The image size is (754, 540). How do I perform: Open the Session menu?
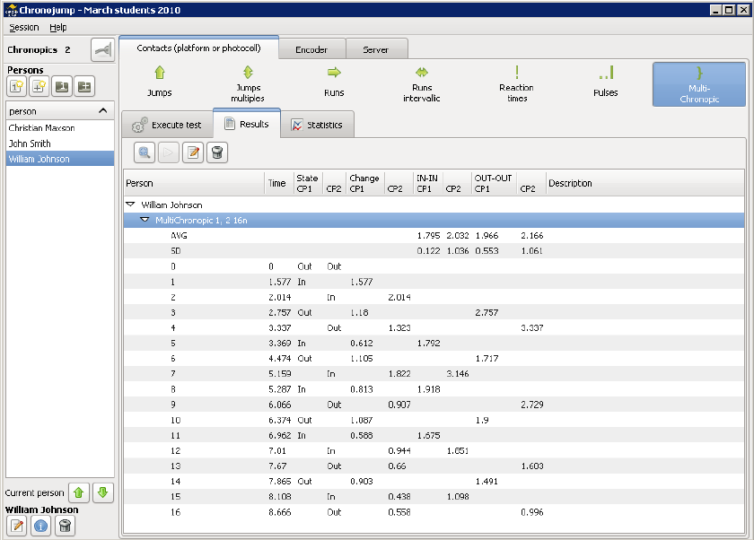click(x=24, y=28)
